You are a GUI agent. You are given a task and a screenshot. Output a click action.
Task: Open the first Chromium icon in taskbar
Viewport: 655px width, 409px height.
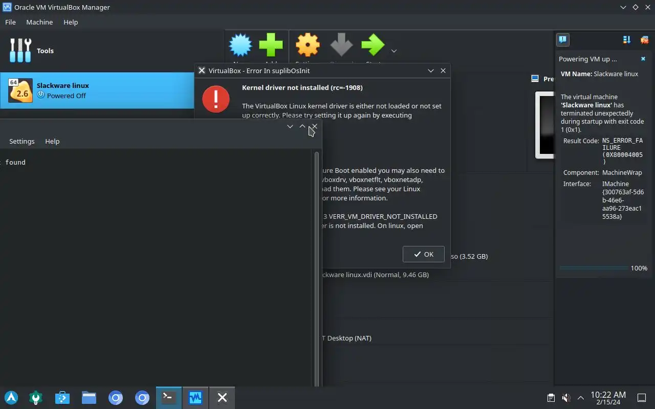coord(116,398)
